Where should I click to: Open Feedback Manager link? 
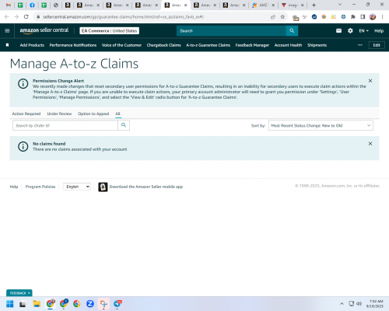coord(252,45)
